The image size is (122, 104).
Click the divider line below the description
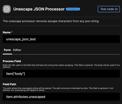(61, 25)
